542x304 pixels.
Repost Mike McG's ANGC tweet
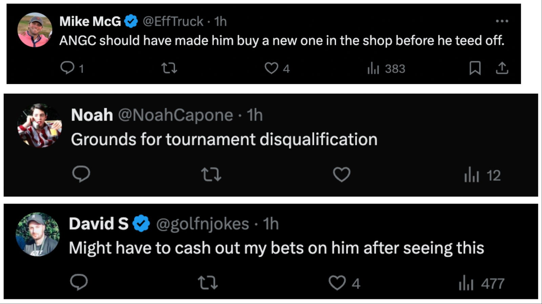click(x=169, y=68)
